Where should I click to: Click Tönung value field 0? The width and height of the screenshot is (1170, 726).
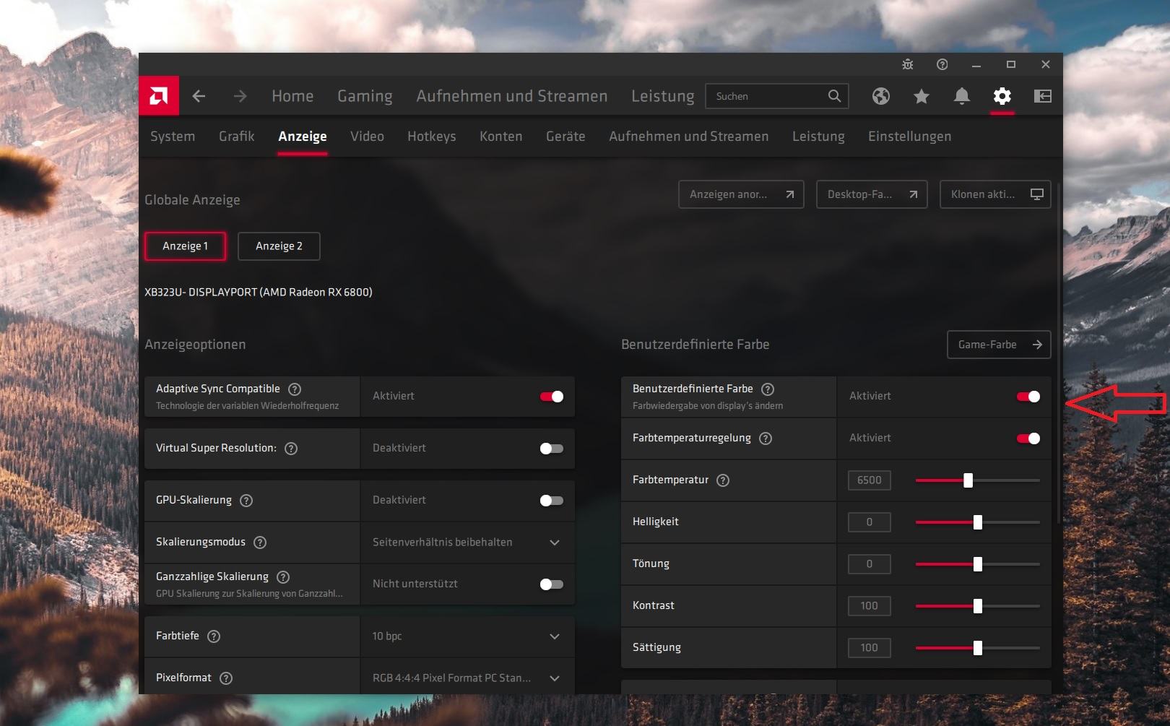click(870, 564)
